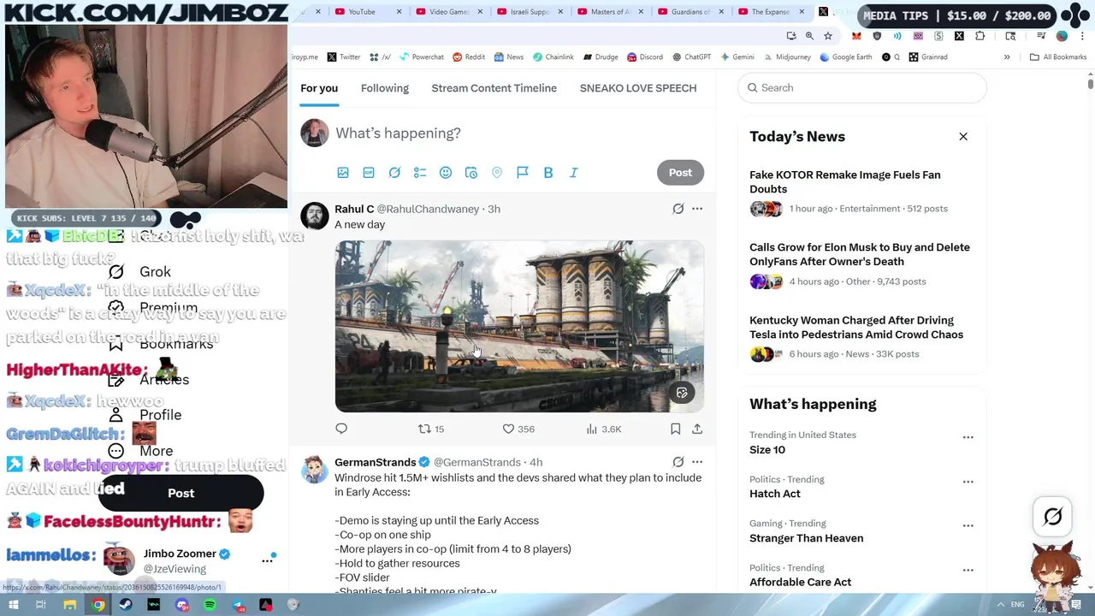Click the sidebar black Post button
The image size is (1095, 616).
click(x=181, y=493)
